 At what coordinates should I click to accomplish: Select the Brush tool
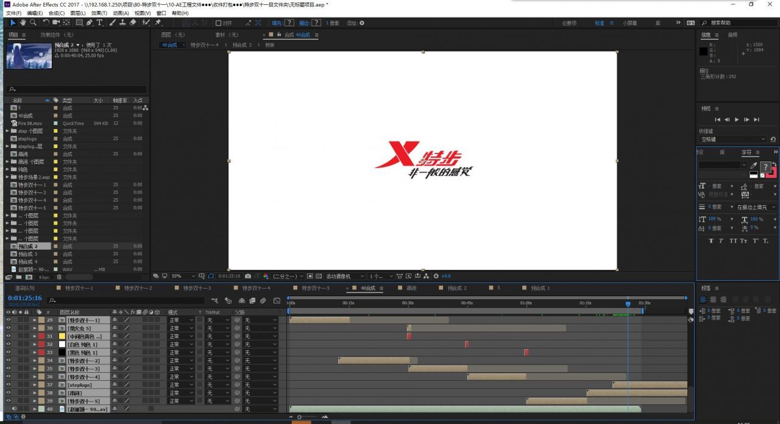(x=113, y=23)
